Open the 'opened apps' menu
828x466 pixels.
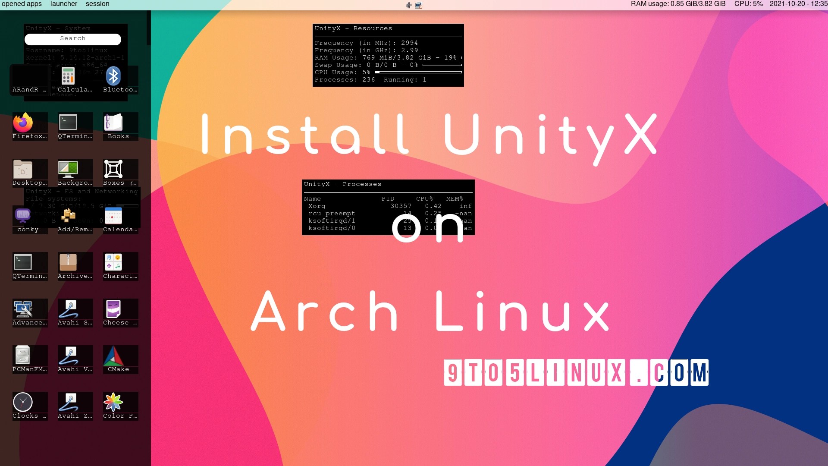coord(21,4)
